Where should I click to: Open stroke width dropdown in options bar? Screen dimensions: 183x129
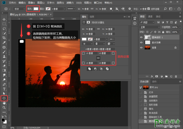[64, 9]
